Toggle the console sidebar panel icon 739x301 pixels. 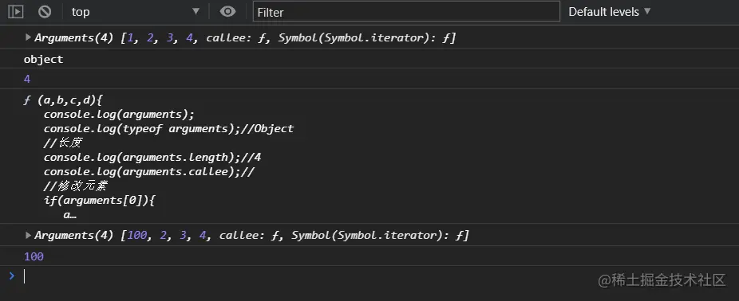coord(15,12)
